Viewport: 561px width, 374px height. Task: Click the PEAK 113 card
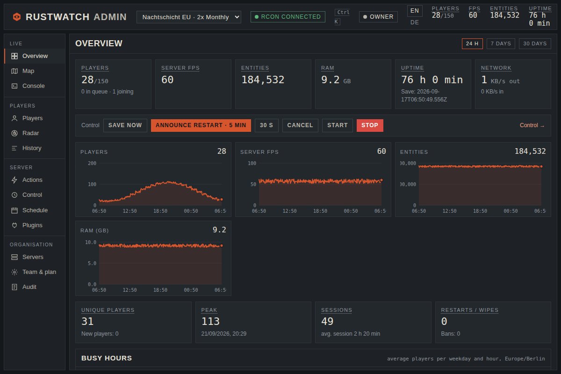253,323
